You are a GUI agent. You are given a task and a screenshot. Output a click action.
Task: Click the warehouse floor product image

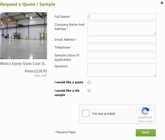(24, 36)
